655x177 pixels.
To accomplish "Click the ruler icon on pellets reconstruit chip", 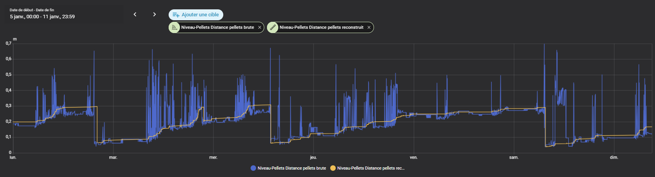I will 273,28.
